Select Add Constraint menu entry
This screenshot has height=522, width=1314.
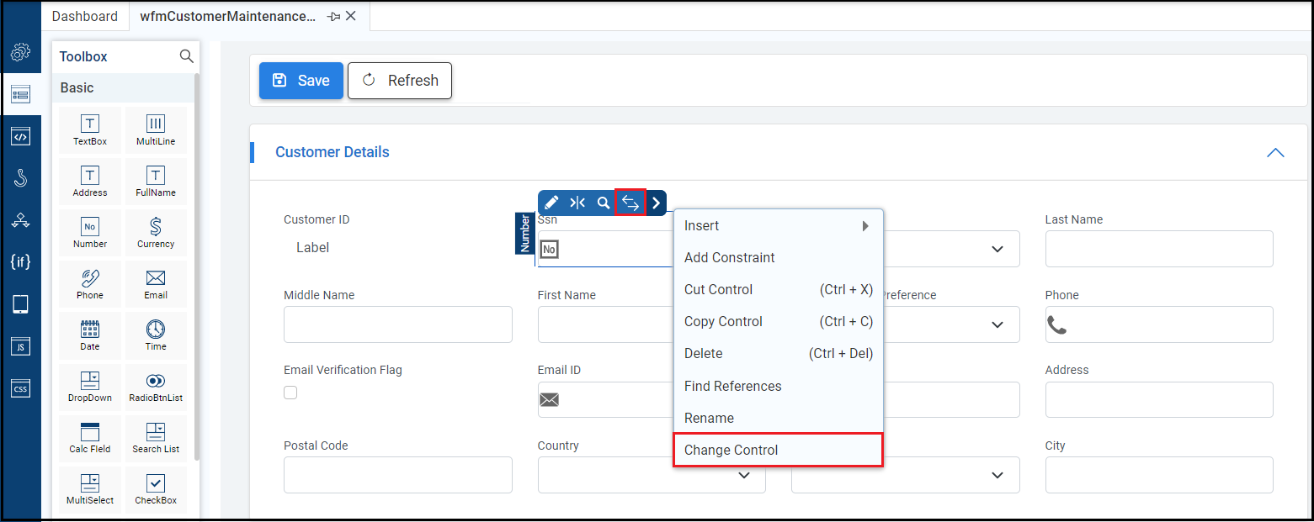tap(729, 257)
